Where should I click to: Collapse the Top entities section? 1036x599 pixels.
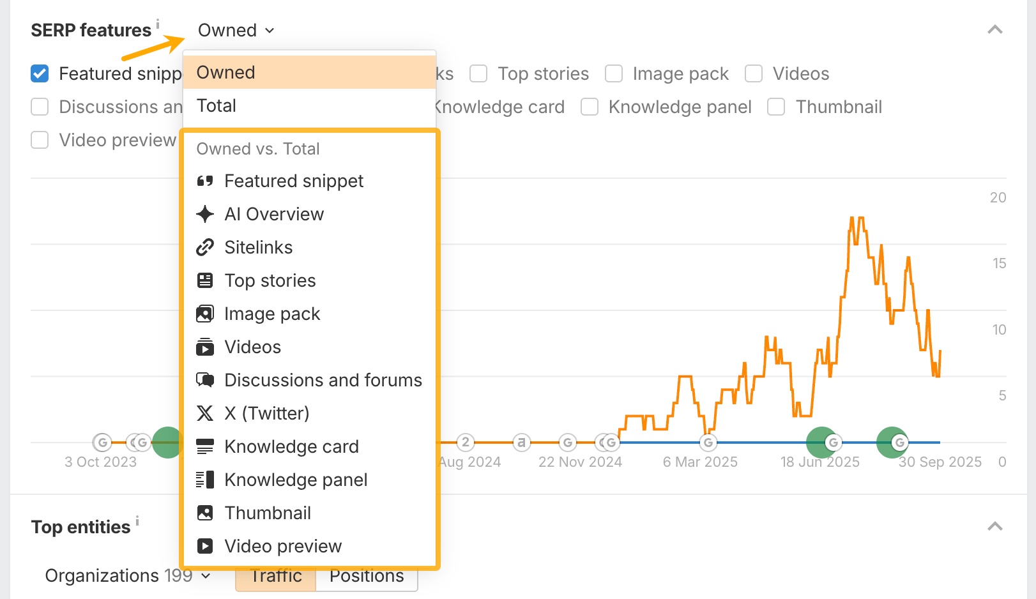pyautogui.click(x=994, y=527)
